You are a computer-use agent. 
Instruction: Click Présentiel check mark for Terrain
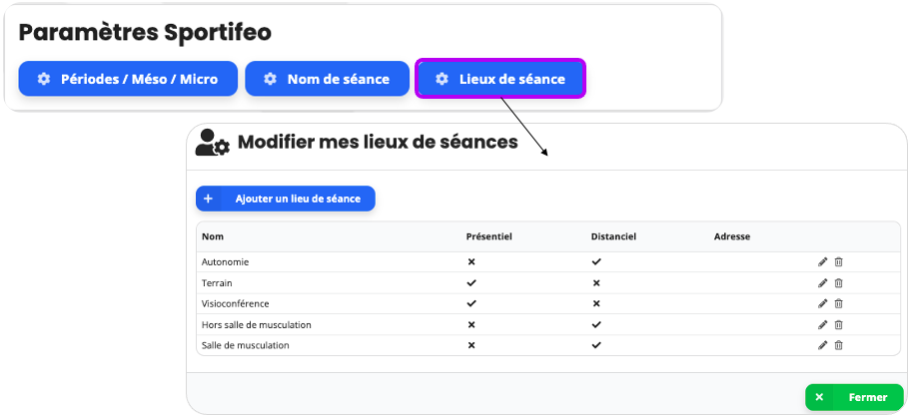(471, 283)
